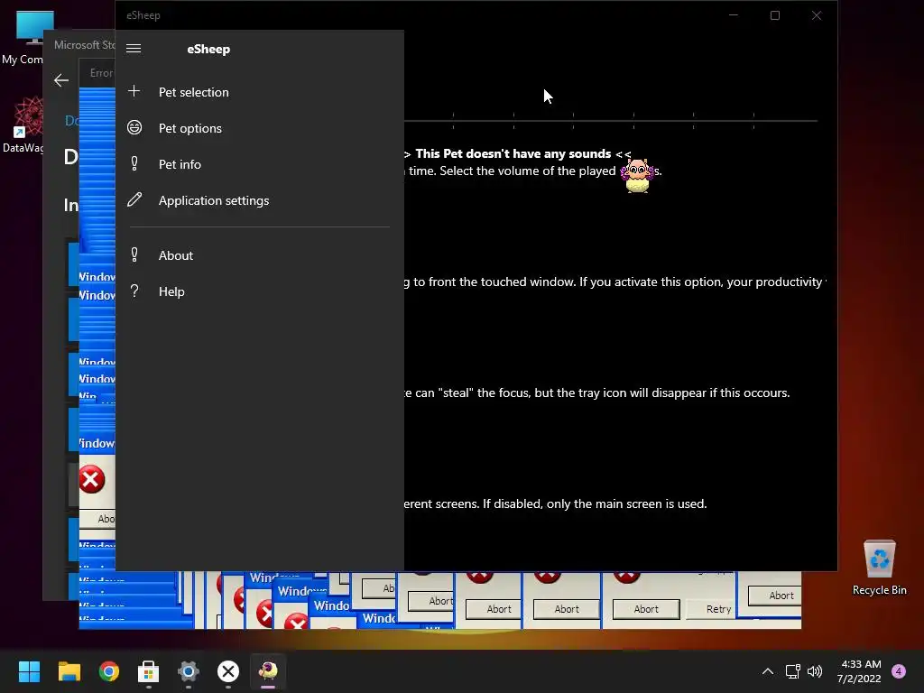Open Pet options menu entry
The height and width of the screenshot is (693, 924).
259,128
